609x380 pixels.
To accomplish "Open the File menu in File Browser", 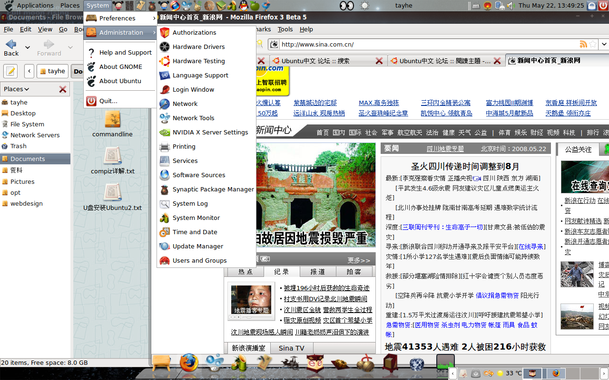I will pyautogui.click(x=9, y=29).
